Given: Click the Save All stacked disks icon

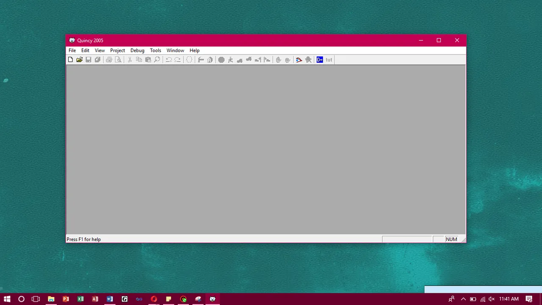Looking at the screenshot, I should tap(97, 60).
